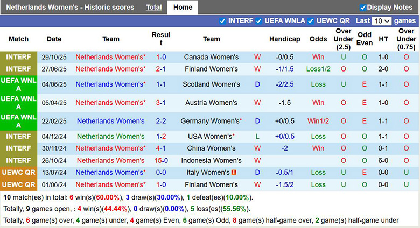
Task: Click the Handicap column header
Action: coord(285,39)
